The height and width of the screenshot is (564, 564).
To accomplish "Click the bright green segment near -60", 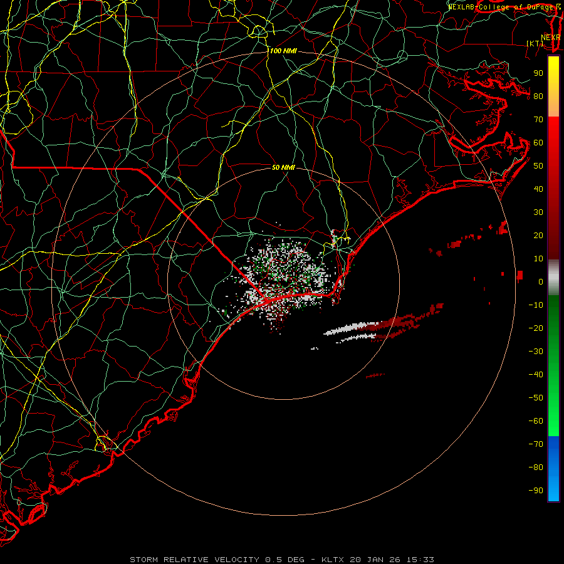I will click(553, 421).
